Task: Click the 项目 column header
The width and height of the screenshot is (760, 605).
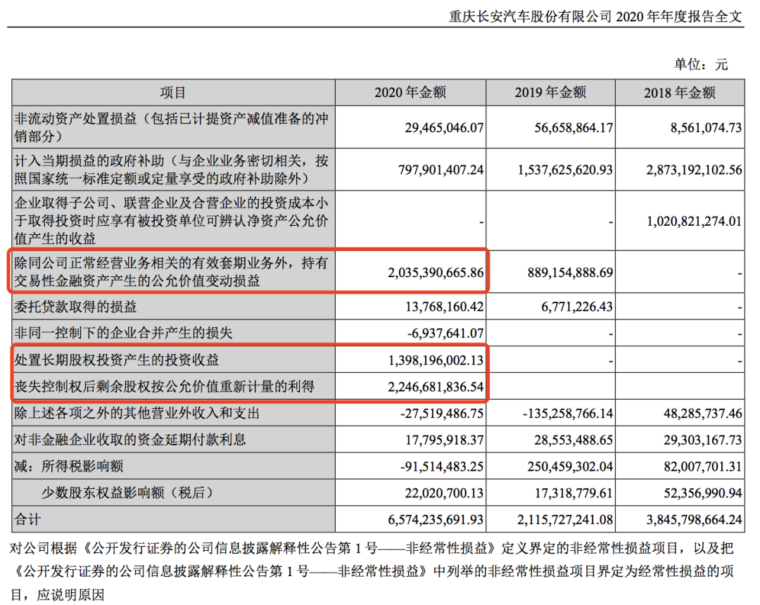Action: [x=173, y=93]
